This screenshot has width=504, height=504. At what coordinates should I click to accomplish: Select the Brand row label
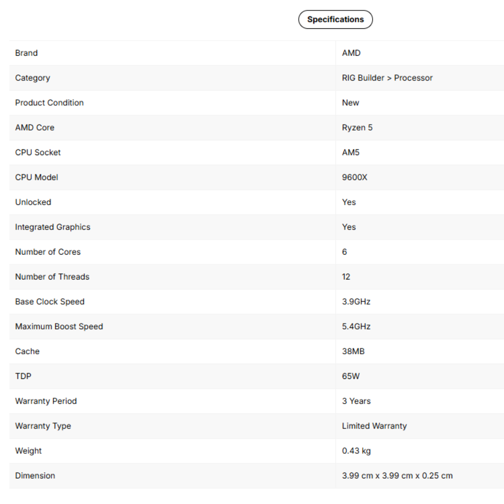point(26,53)
